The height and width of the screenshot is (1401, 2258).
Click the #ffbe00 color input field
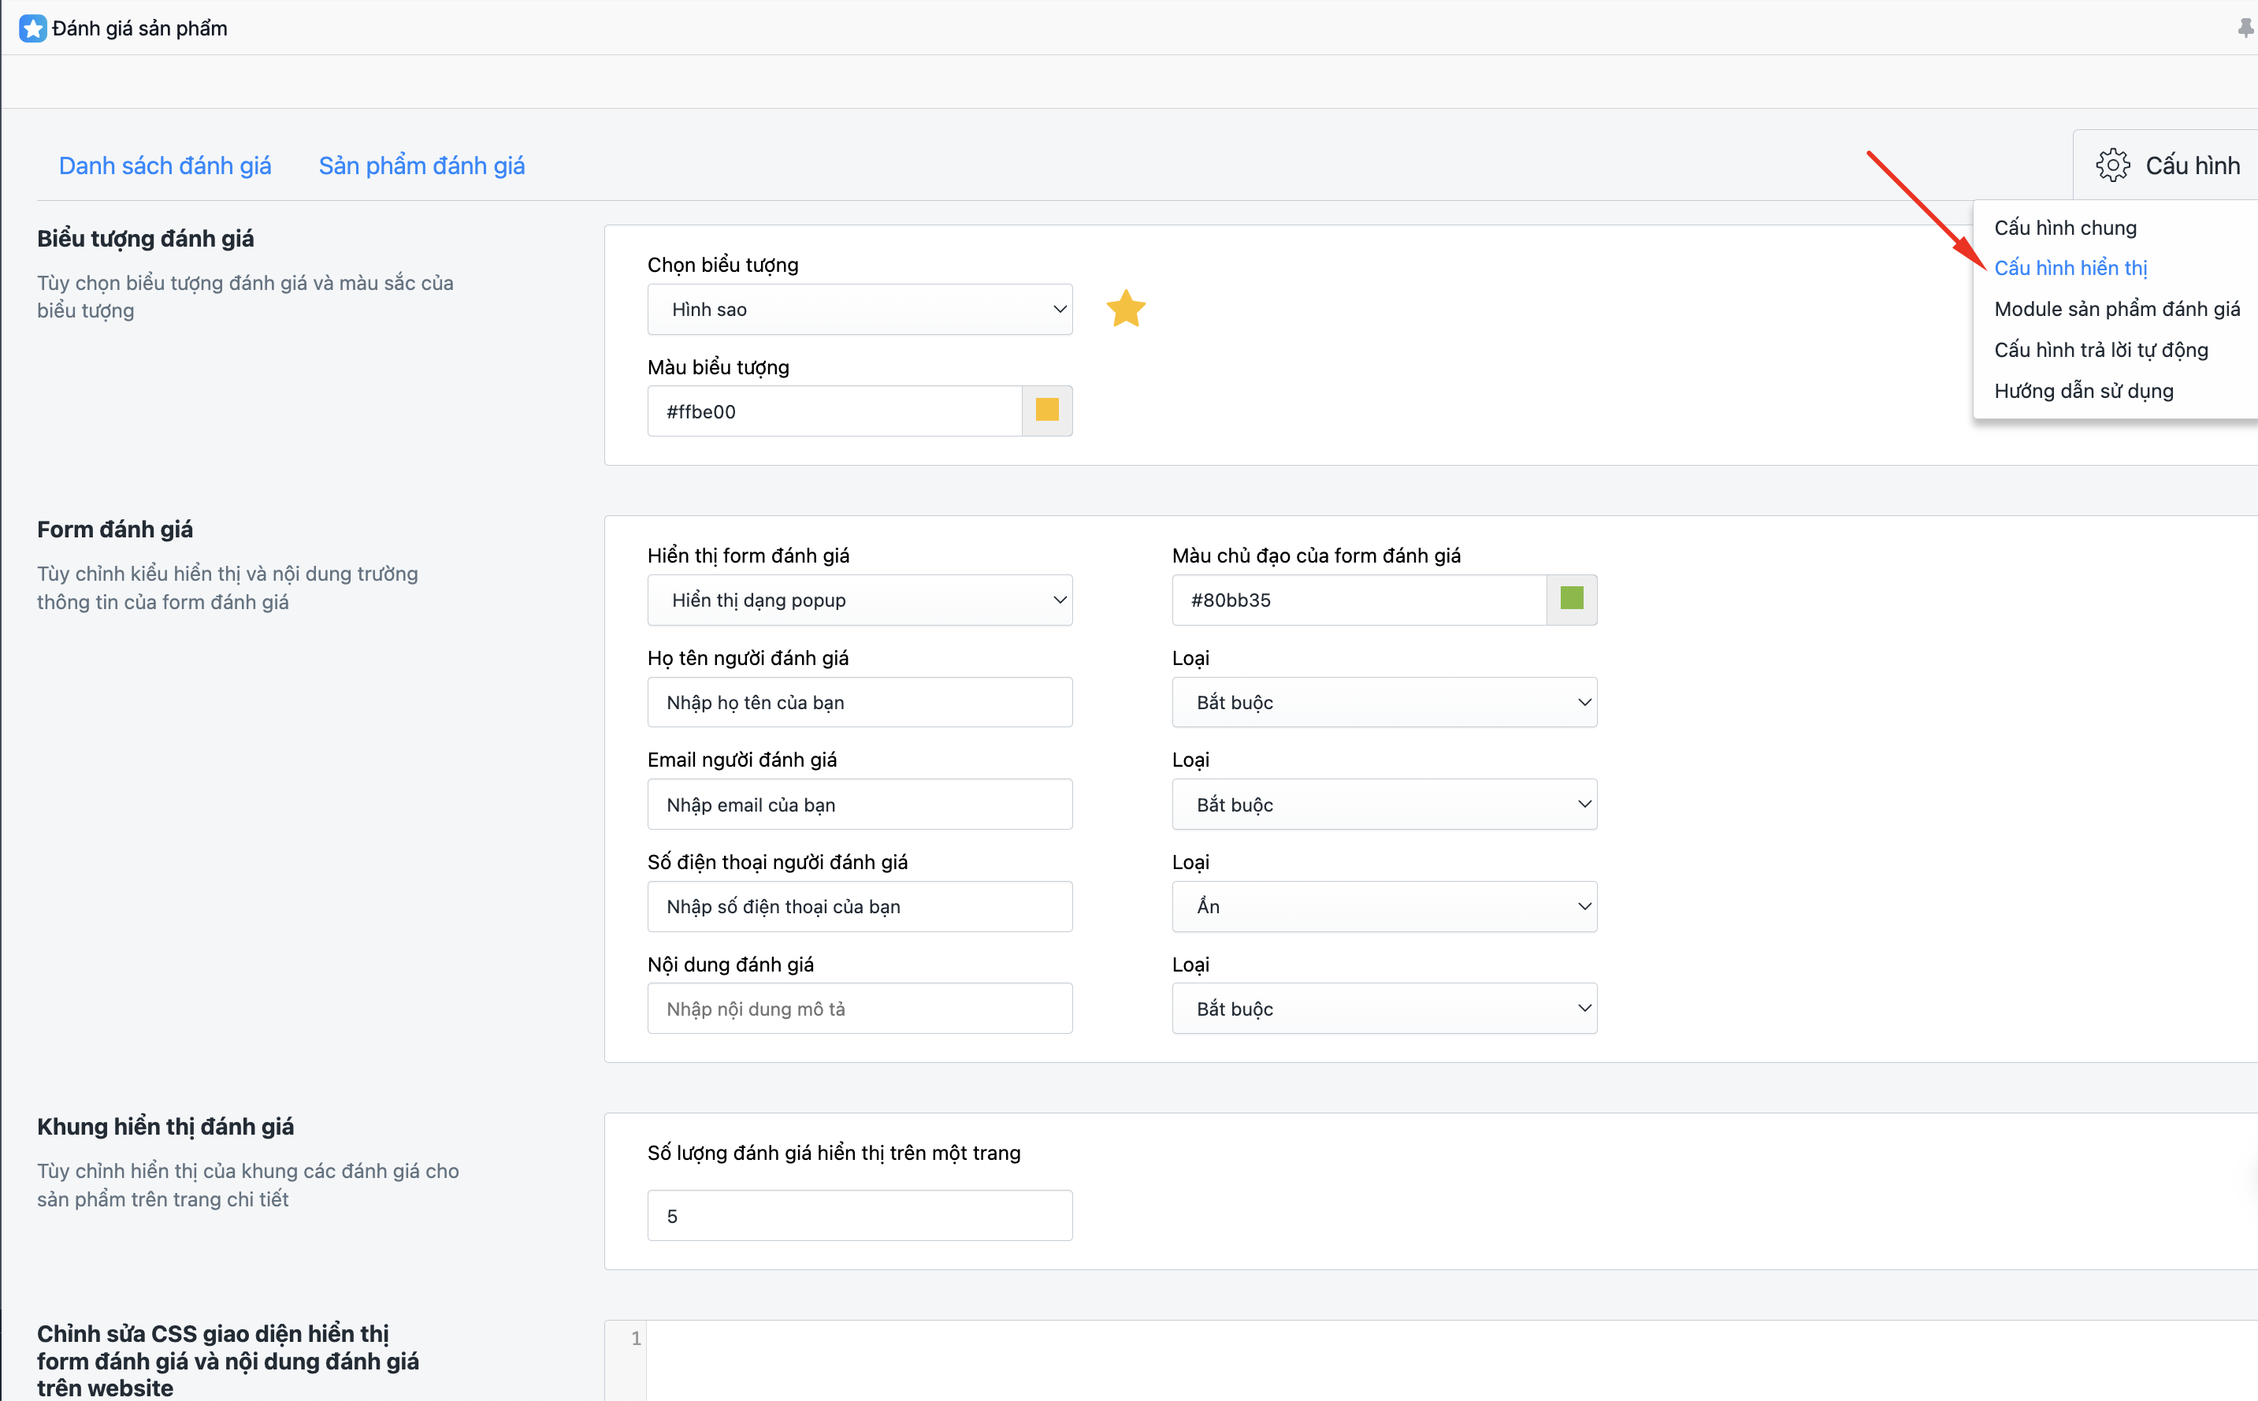[x=834, y=411]
